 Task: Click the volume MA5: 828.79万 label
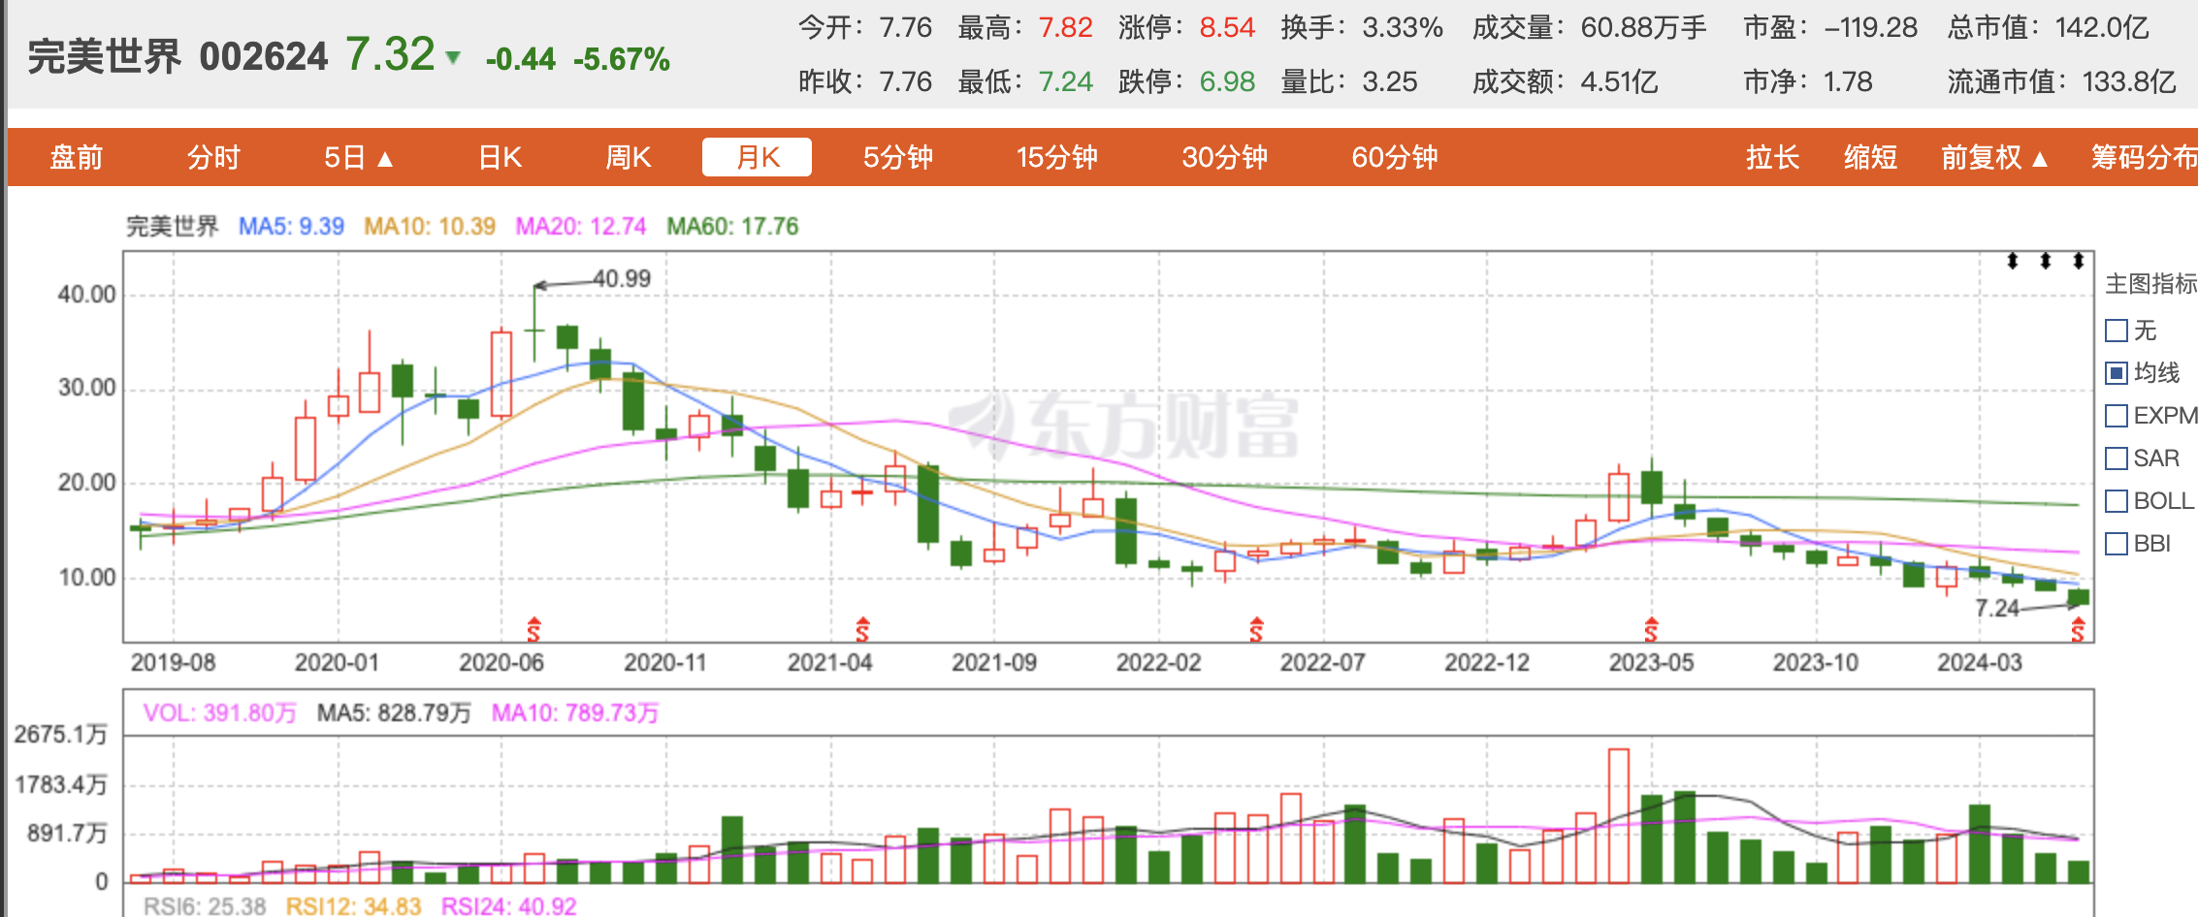click(x=394, y=713)
